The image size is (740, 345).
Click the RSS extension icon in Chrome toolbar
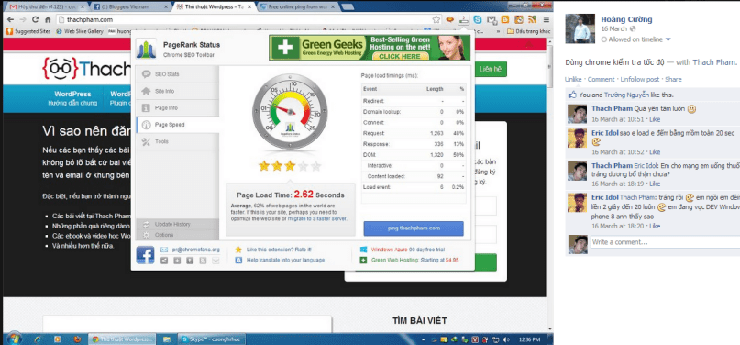pos(532,20)
